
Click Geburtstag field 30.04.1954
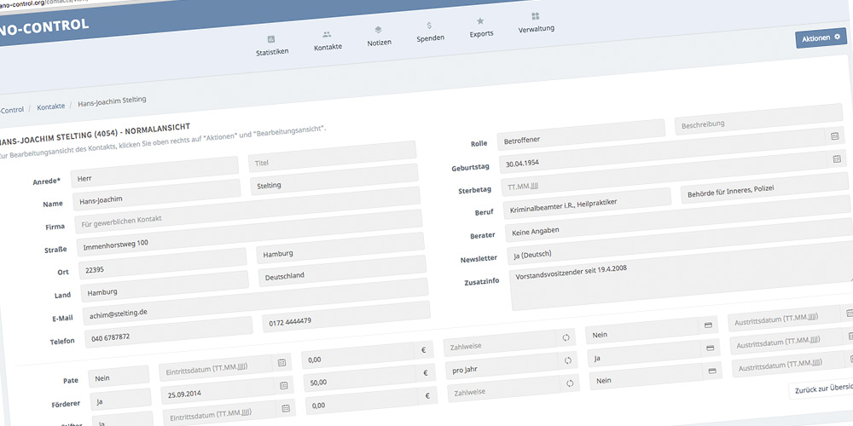point(670,150)
